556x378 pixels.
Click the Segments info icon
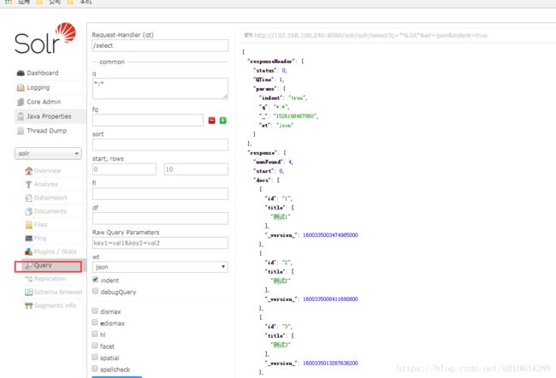click(x=29, y=305)
